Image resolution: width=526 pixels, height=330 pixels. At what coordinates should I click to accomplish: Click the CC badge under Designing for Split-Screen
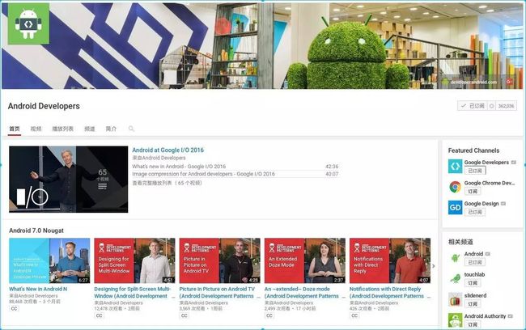pyautogui.click(x=100, y=315)
